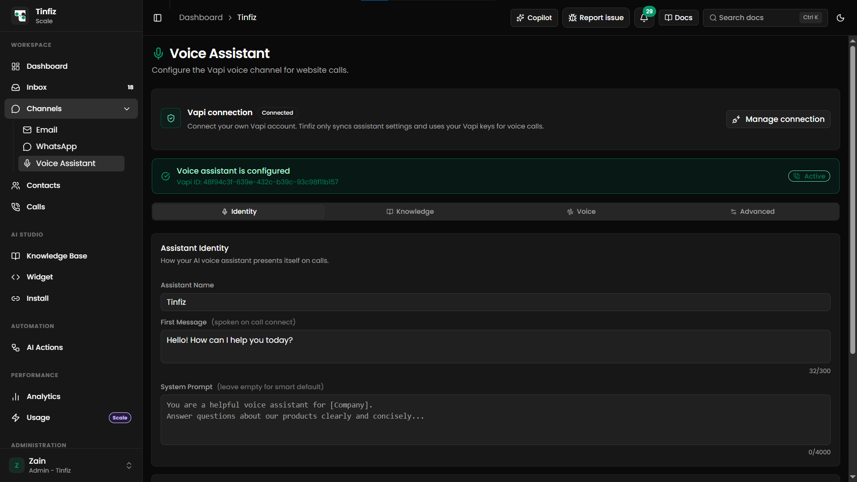Open the Install page

point(71,298)
